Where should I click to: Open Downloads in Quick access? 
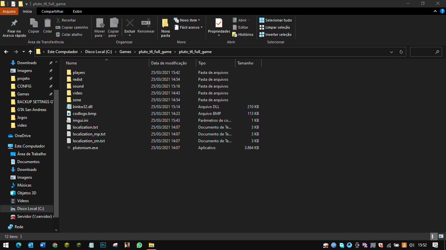[27, 63]
